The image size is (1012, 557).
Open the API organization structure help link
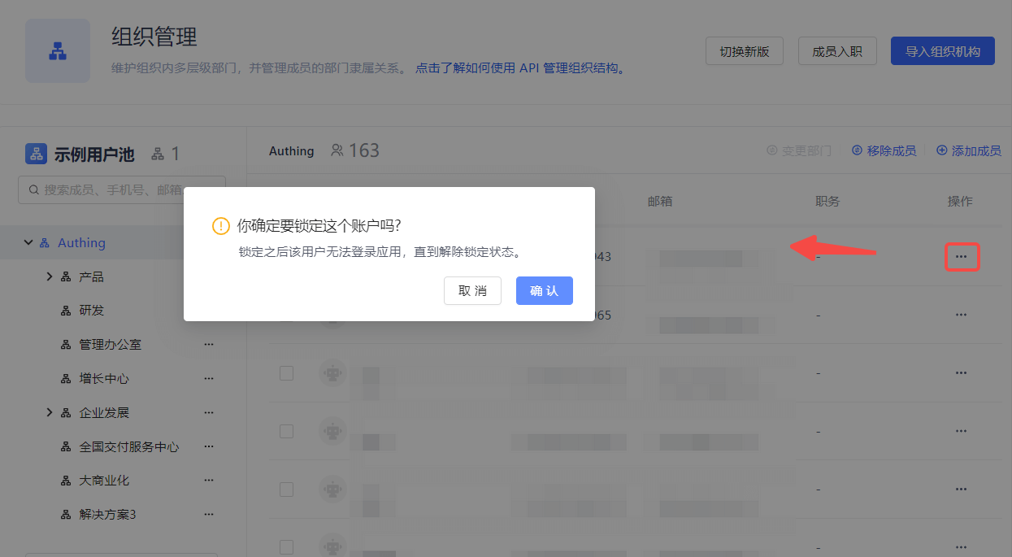[521, 68]
